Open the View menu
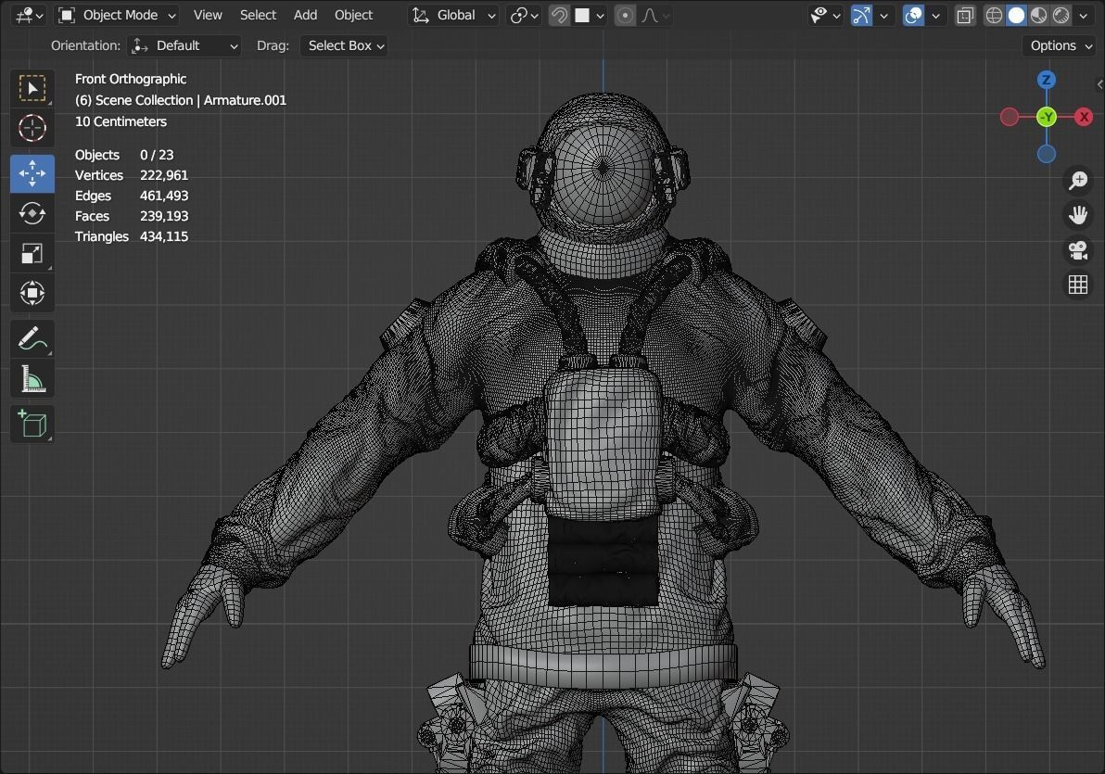1105x774 pixels. (x=208, y=15)
